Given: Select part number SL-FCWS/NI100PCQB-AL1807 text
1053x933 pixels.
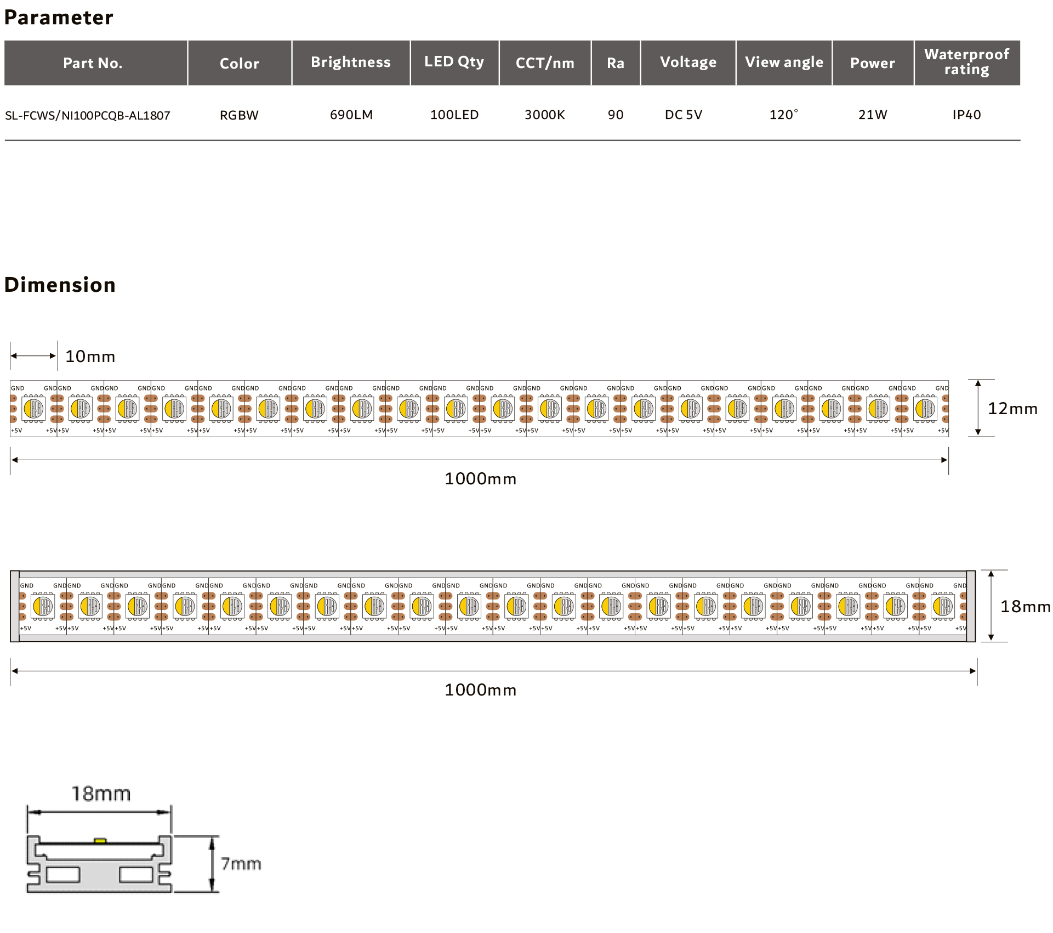Looking at the screenshot, I should [88, 115].
